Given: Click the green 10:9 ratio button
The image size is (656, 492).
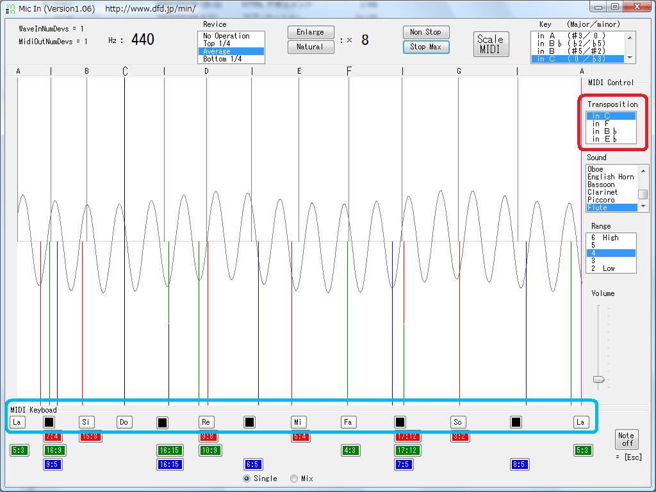Looking at the screenshot, I should (210, 450).
